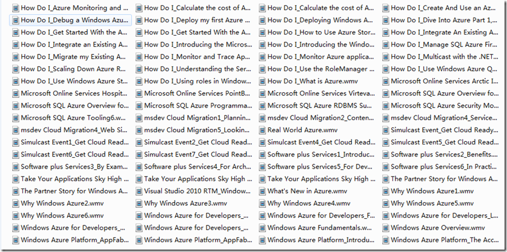
Task: Select "msdev Cloud Migration4_Service" file name
Action: [x=443, y=118]
